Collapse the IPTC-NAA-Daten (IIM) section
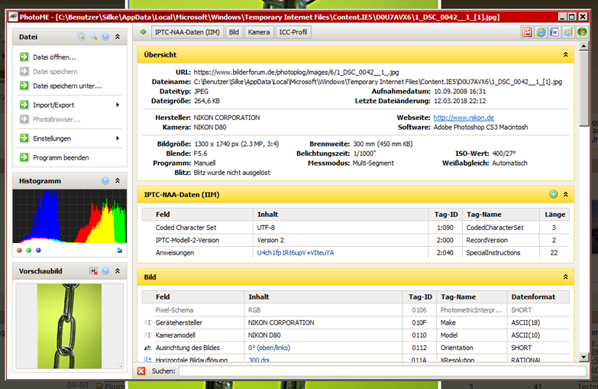This screenshot has width=598, height=389. coord(566,194)
